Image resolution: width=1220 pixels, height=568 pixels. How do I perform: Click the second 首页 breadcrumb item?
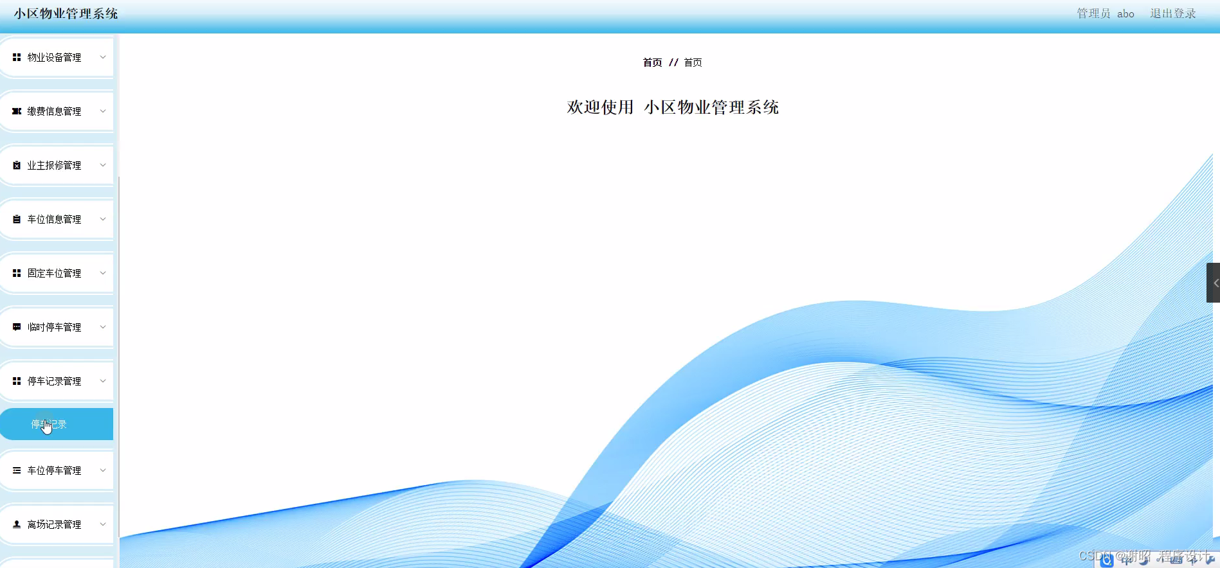tap(693, 62)
